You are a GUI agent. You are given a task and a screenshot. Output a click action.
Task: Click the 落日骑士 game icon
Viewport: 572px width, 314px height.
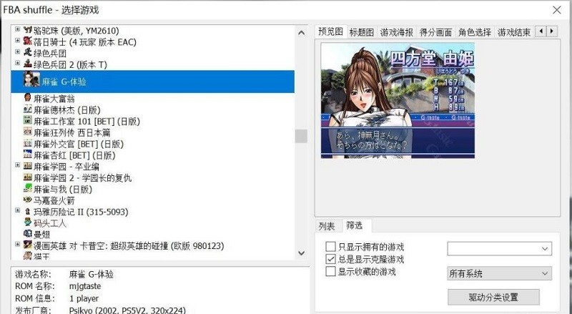(28, 41)
